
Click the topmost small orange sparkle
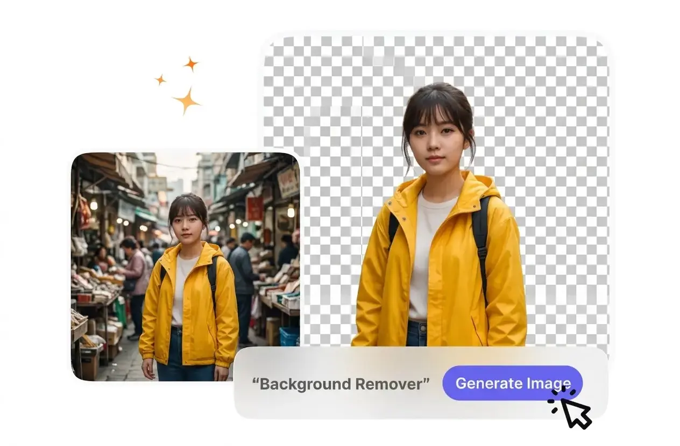(191, 64)
